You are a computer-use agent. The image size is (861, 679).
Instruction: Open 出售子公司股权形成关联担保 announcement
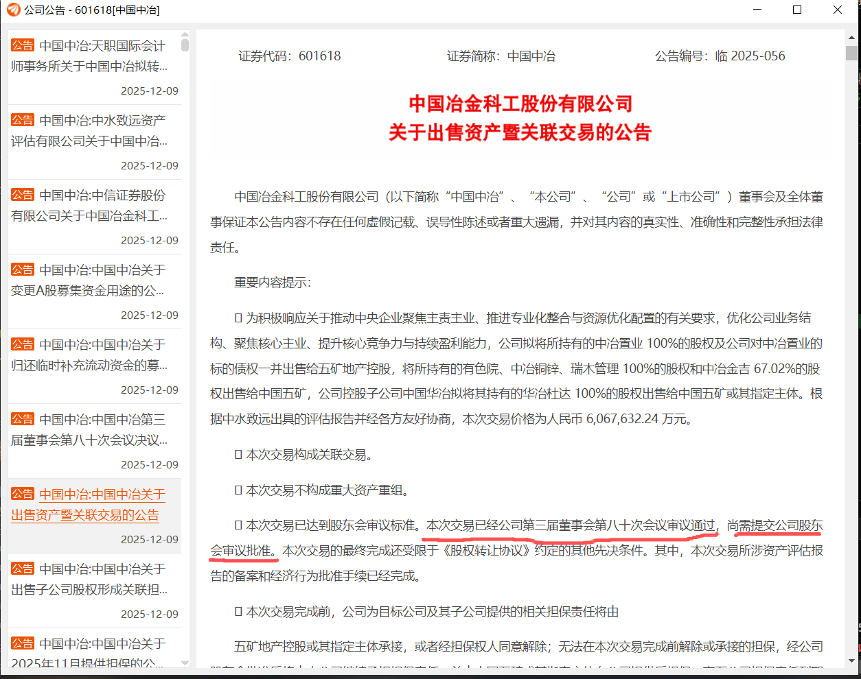point(95,591)
